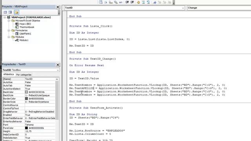Click the empty ControlSource value field

point(40,105)
